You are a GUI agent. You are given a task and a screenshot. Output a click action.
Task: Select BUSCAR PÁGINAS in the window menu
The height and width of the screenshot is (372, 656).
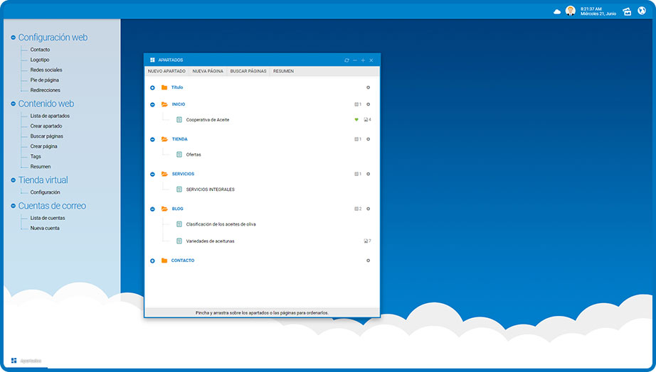248,72
